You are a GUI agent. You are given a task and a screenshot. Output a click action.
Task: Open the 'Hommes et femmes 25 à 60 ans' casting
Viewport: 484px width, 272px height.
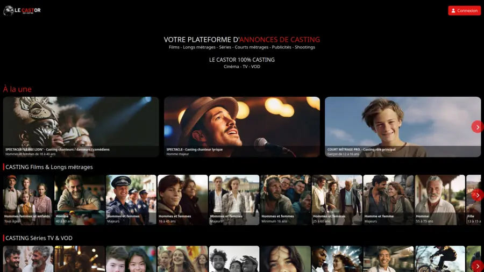click(x=337, y=200)
